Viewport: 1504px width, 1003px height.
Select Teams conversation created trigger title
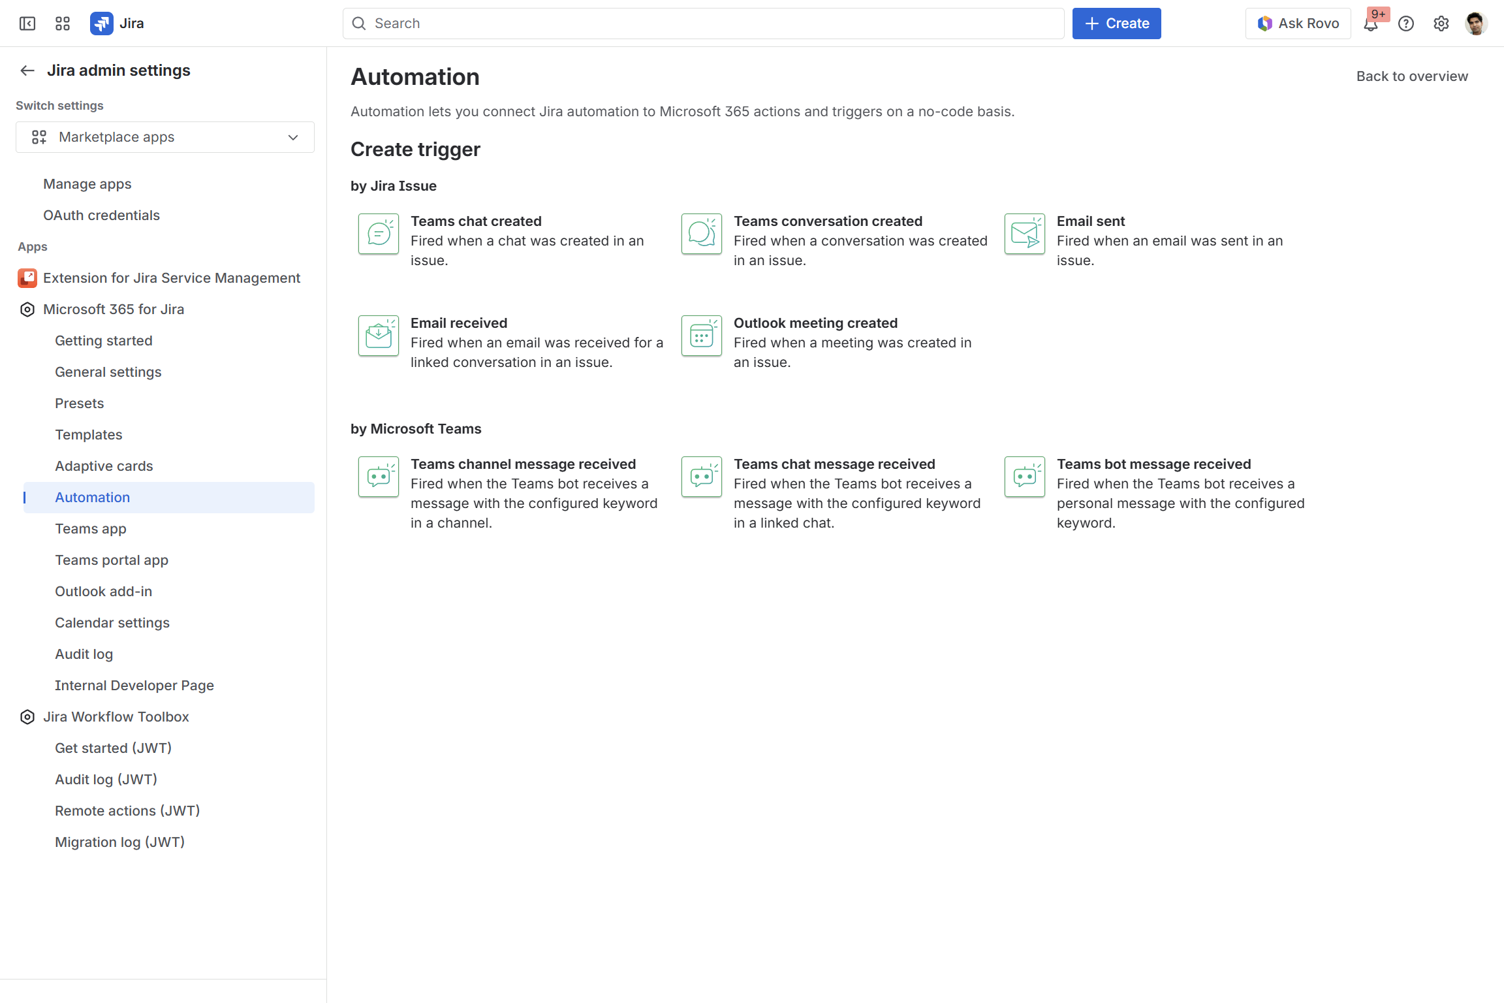tap(828, 221)
